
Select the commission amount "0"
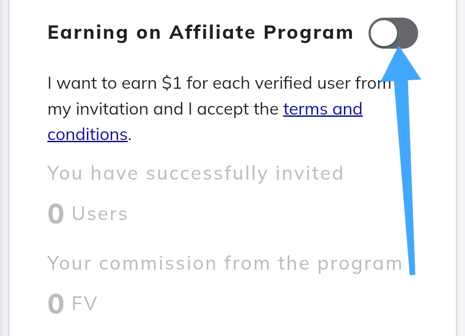point(56,304)
